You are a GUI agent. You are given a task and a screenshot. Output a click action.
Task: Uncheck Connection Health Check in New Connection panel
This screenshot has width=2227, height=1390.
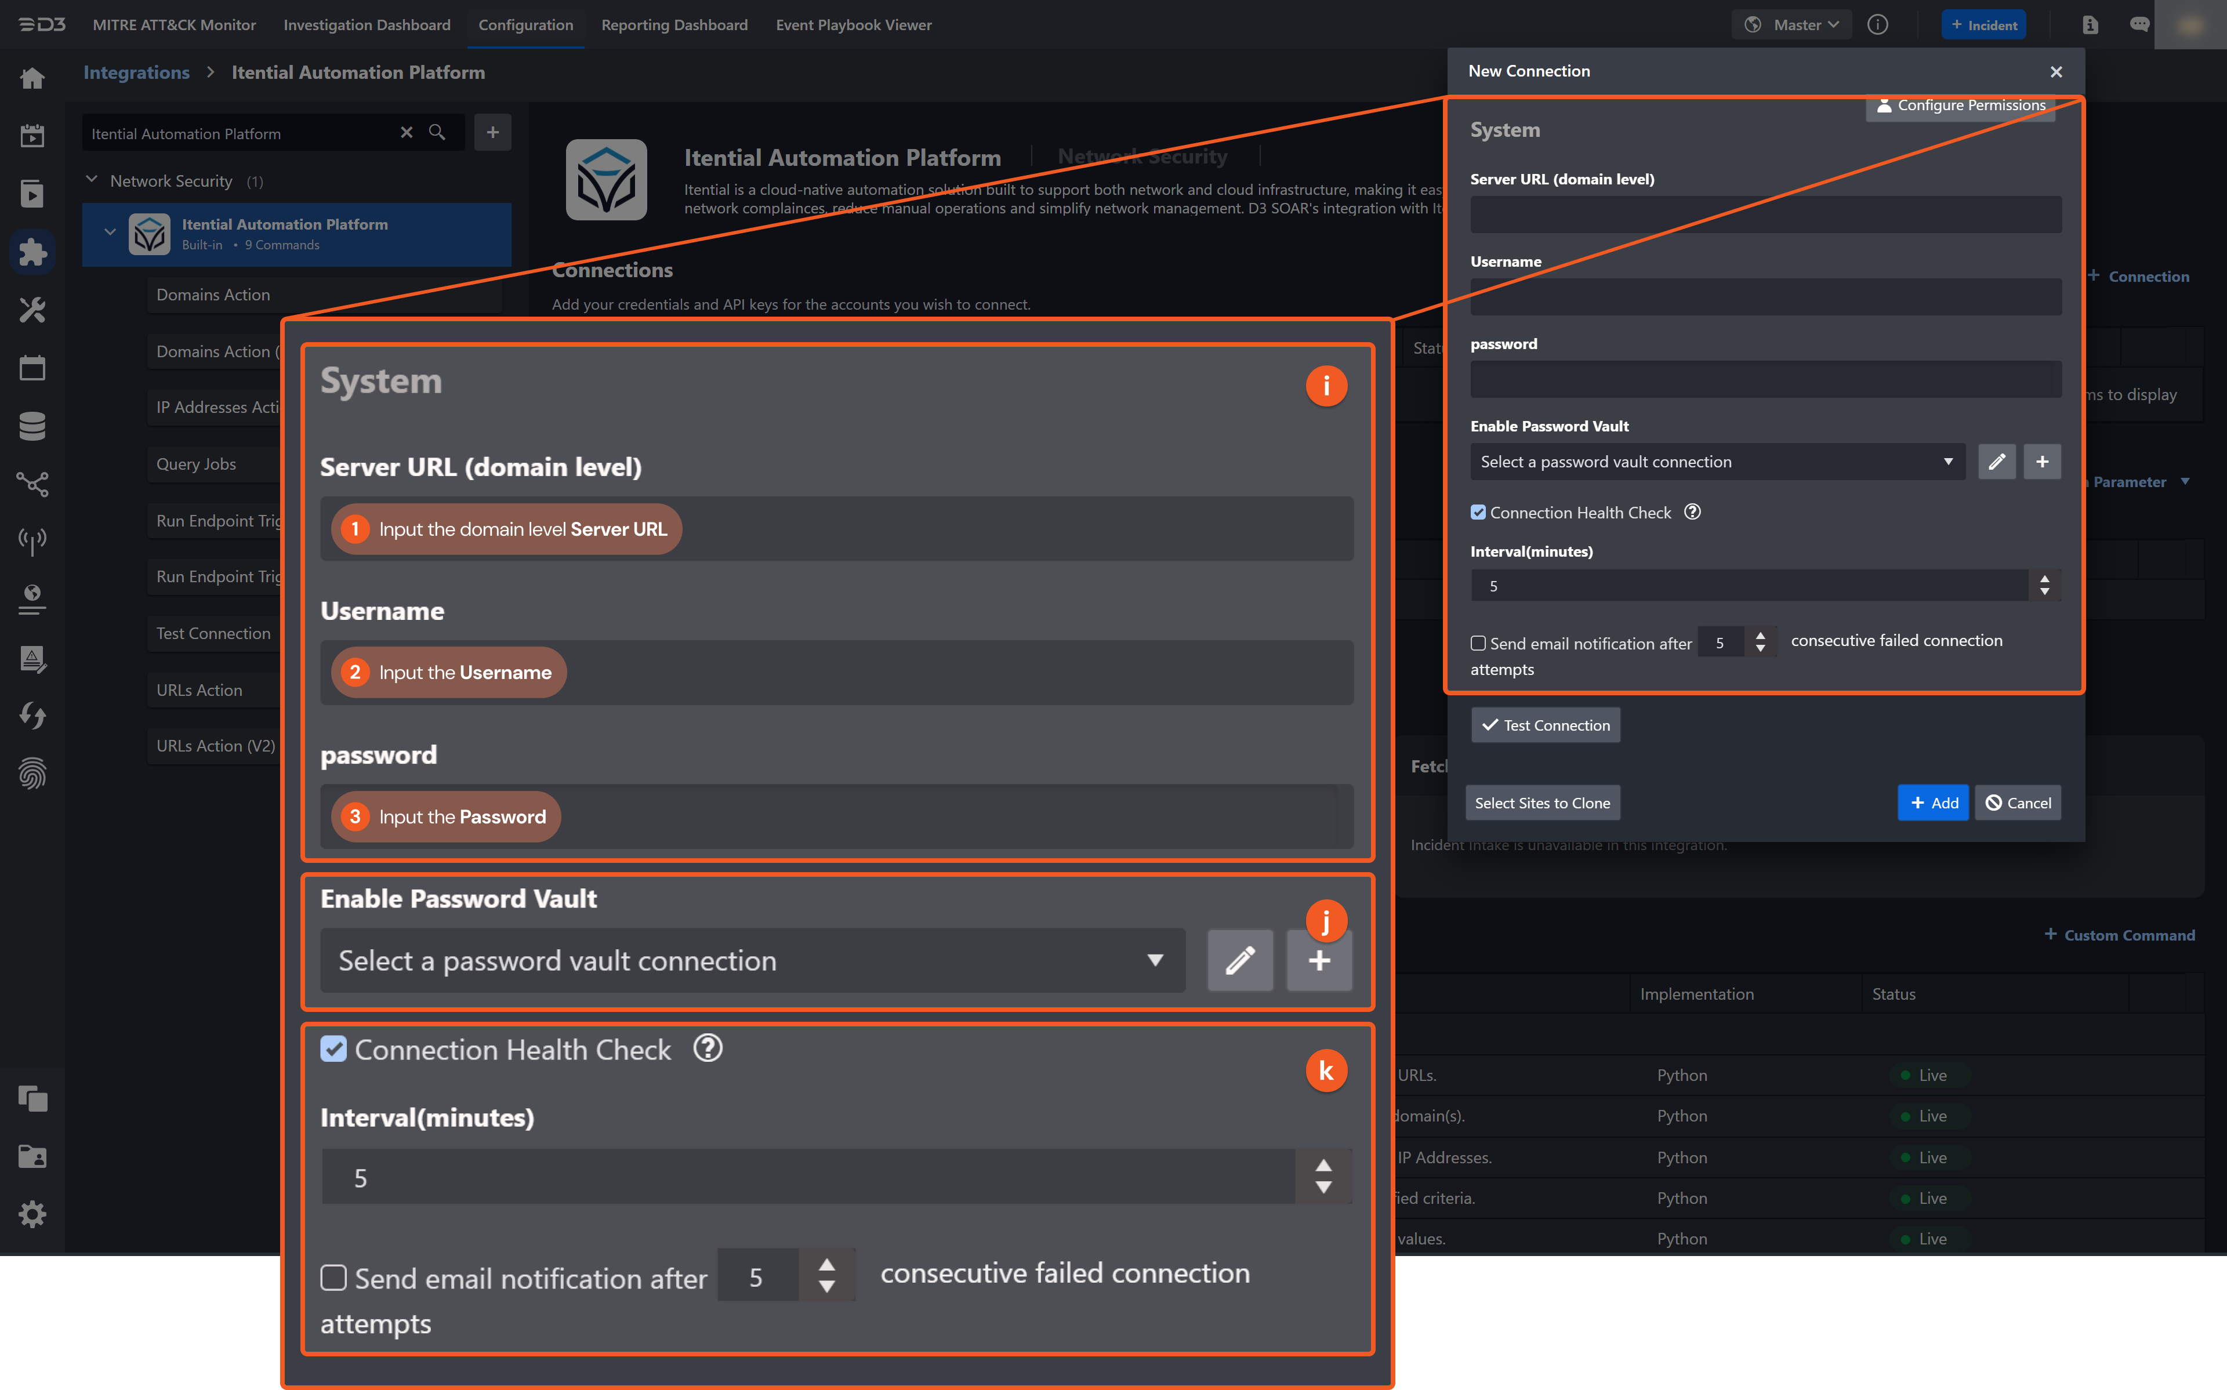(1478, 512)
